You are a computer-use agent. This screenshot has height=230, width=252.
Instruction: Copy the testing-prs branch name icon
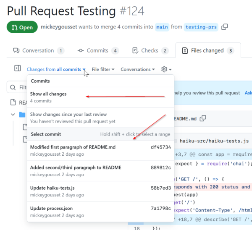point(224,27)
